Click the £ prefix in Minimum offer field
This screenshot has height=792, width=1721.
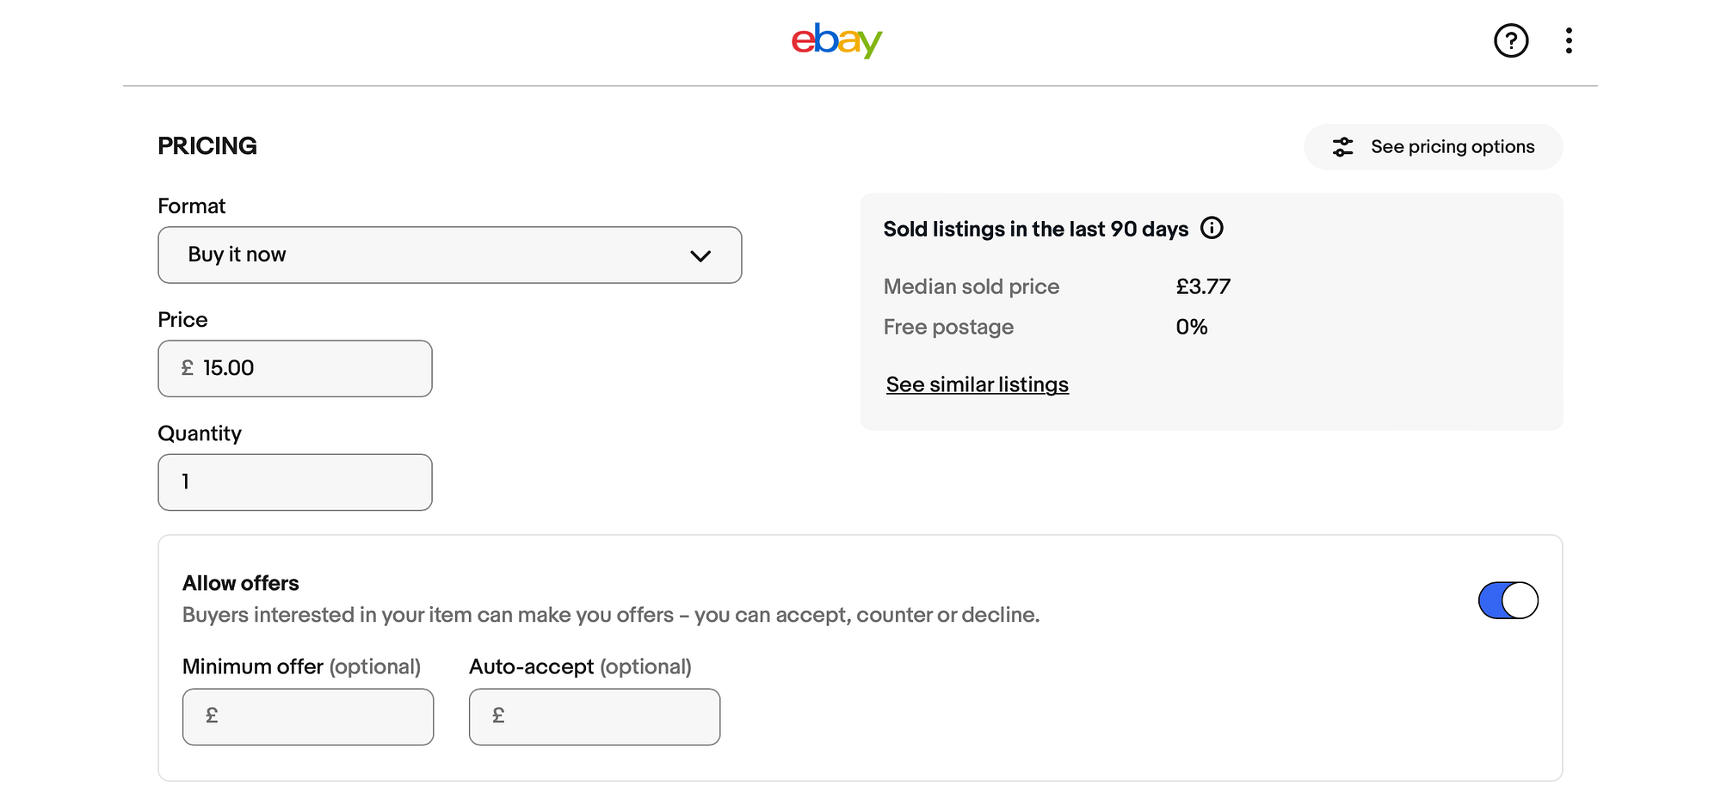pyautogui.click(x=212, y=715)
